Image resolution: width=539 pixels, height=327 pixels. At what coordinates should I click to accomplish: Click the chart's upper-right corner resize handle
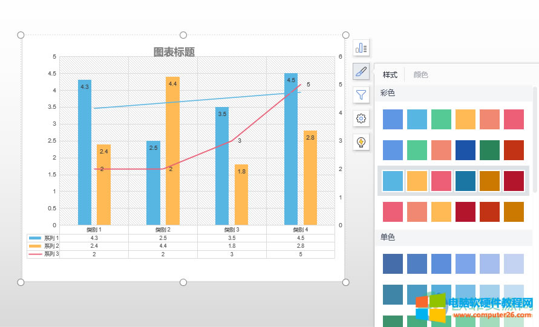click(x=346, y=35)
